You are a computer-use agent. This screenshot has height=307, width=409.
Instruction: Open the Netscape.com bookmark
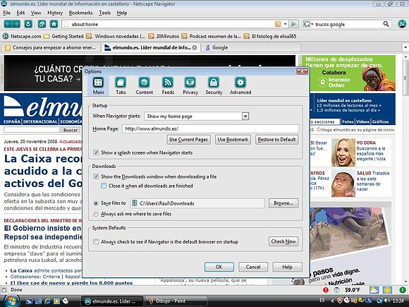22,36
